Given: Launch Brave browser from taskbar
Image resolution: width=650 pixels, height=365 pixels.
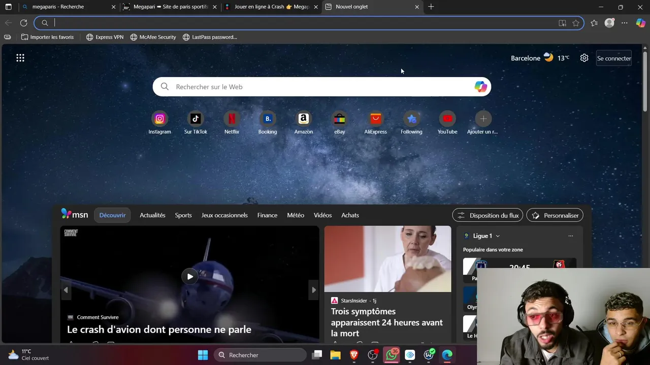Looking at the screenshot, I should [354, 355].
